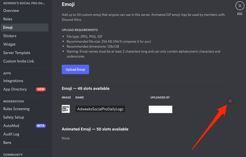Image resolution: width=246 pixels, height=157 pixels.
Task: Open the Integrations page
Action: coord(13,81)
